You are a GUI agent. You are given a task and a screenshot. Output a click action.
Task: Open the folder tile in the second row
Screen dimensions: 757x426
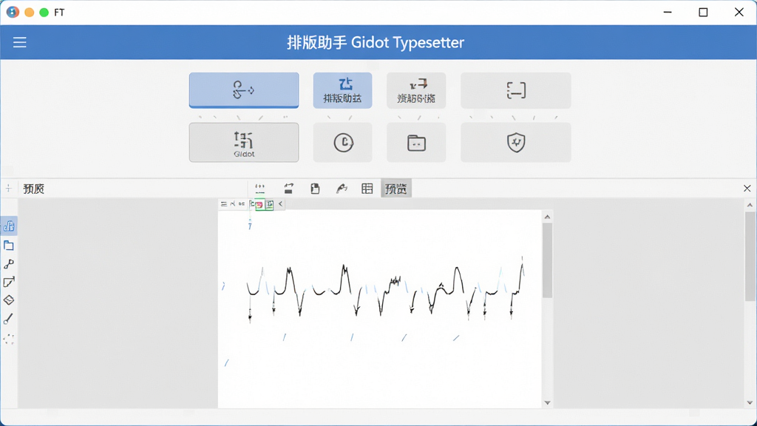tap(416, 143)
